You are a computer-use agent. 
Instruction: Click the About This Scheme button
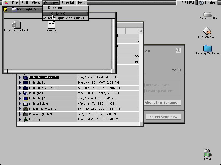(x=163, y=103)
